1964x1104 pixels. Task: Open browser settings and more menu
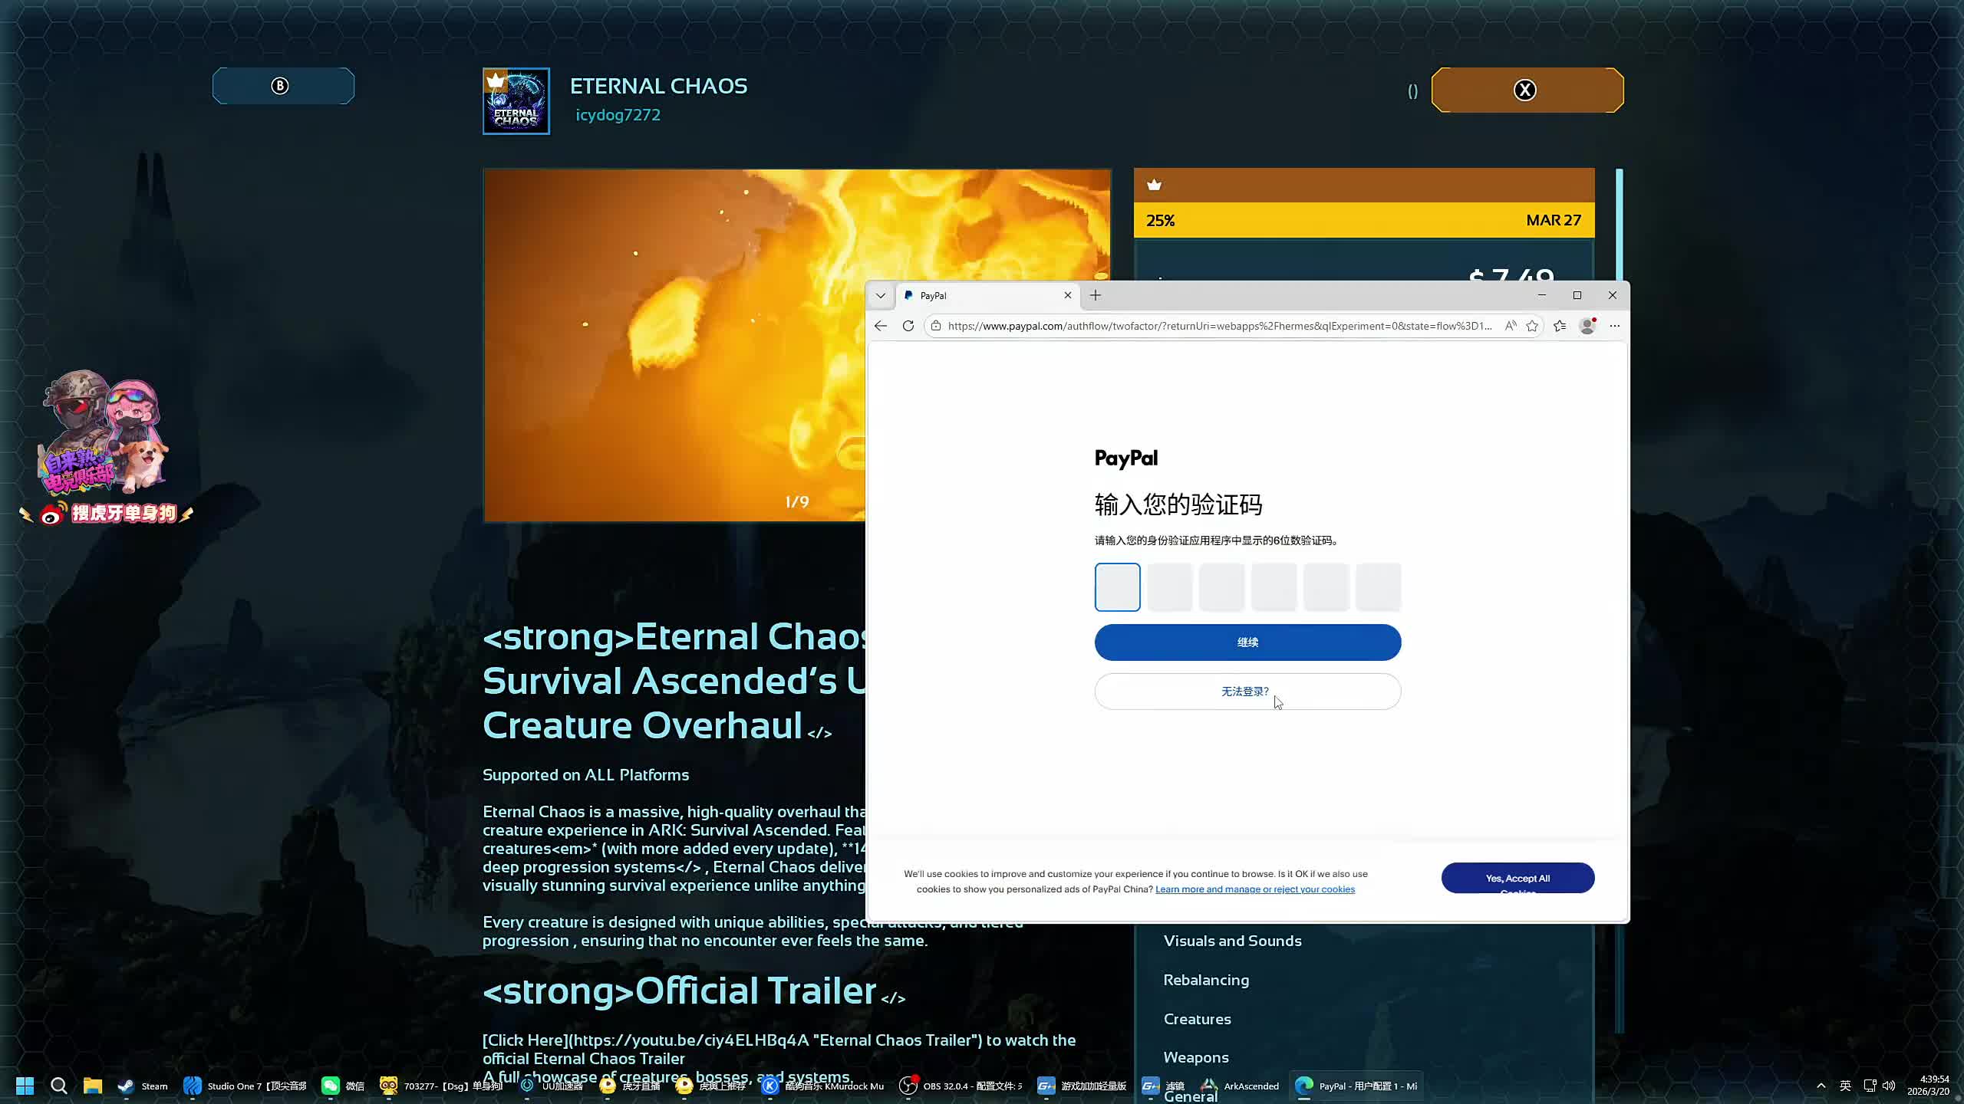pyautogui.click(x=1615, y=326)
